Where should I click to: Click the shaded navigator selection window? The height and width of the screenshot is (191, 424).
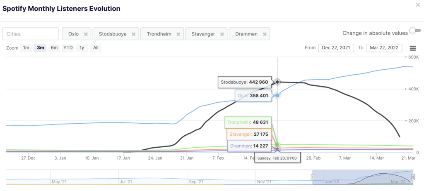point(363,177)
